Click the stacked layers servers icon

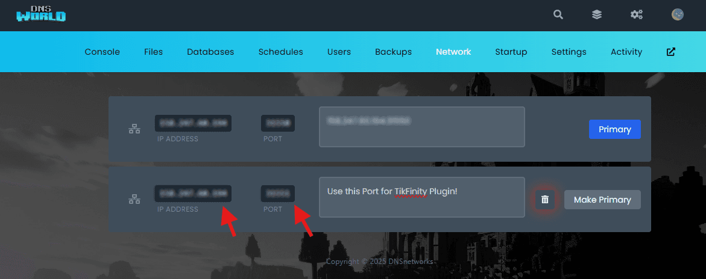point(597,15)
